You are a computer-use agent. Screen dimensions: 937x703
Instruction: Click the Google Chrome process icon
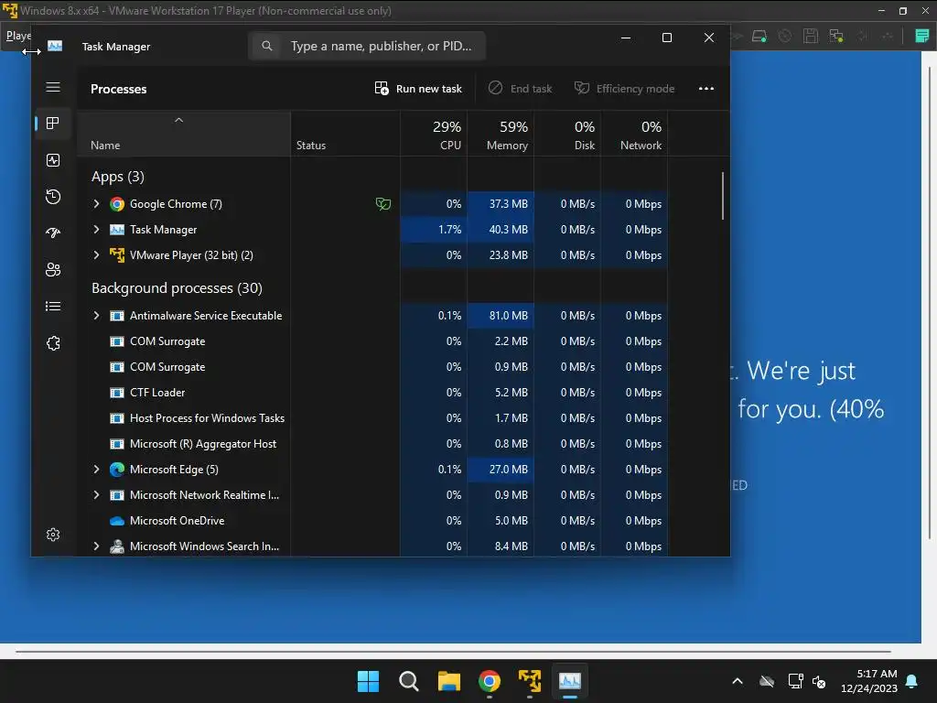(117, 204)
